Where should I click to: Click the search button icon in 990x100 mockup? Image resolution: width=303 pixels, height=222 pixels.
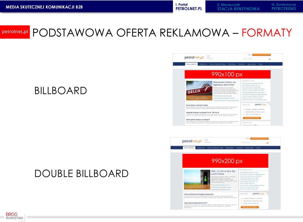(270, 59)
